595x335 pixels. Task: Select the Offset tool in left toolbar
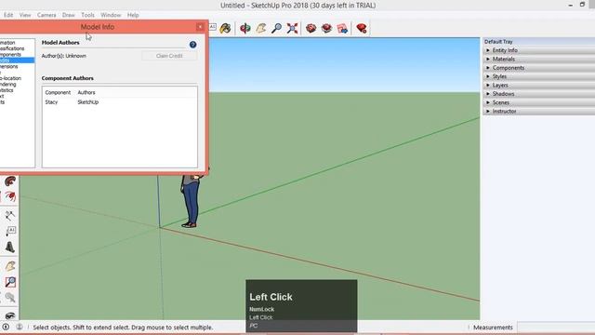10,196
